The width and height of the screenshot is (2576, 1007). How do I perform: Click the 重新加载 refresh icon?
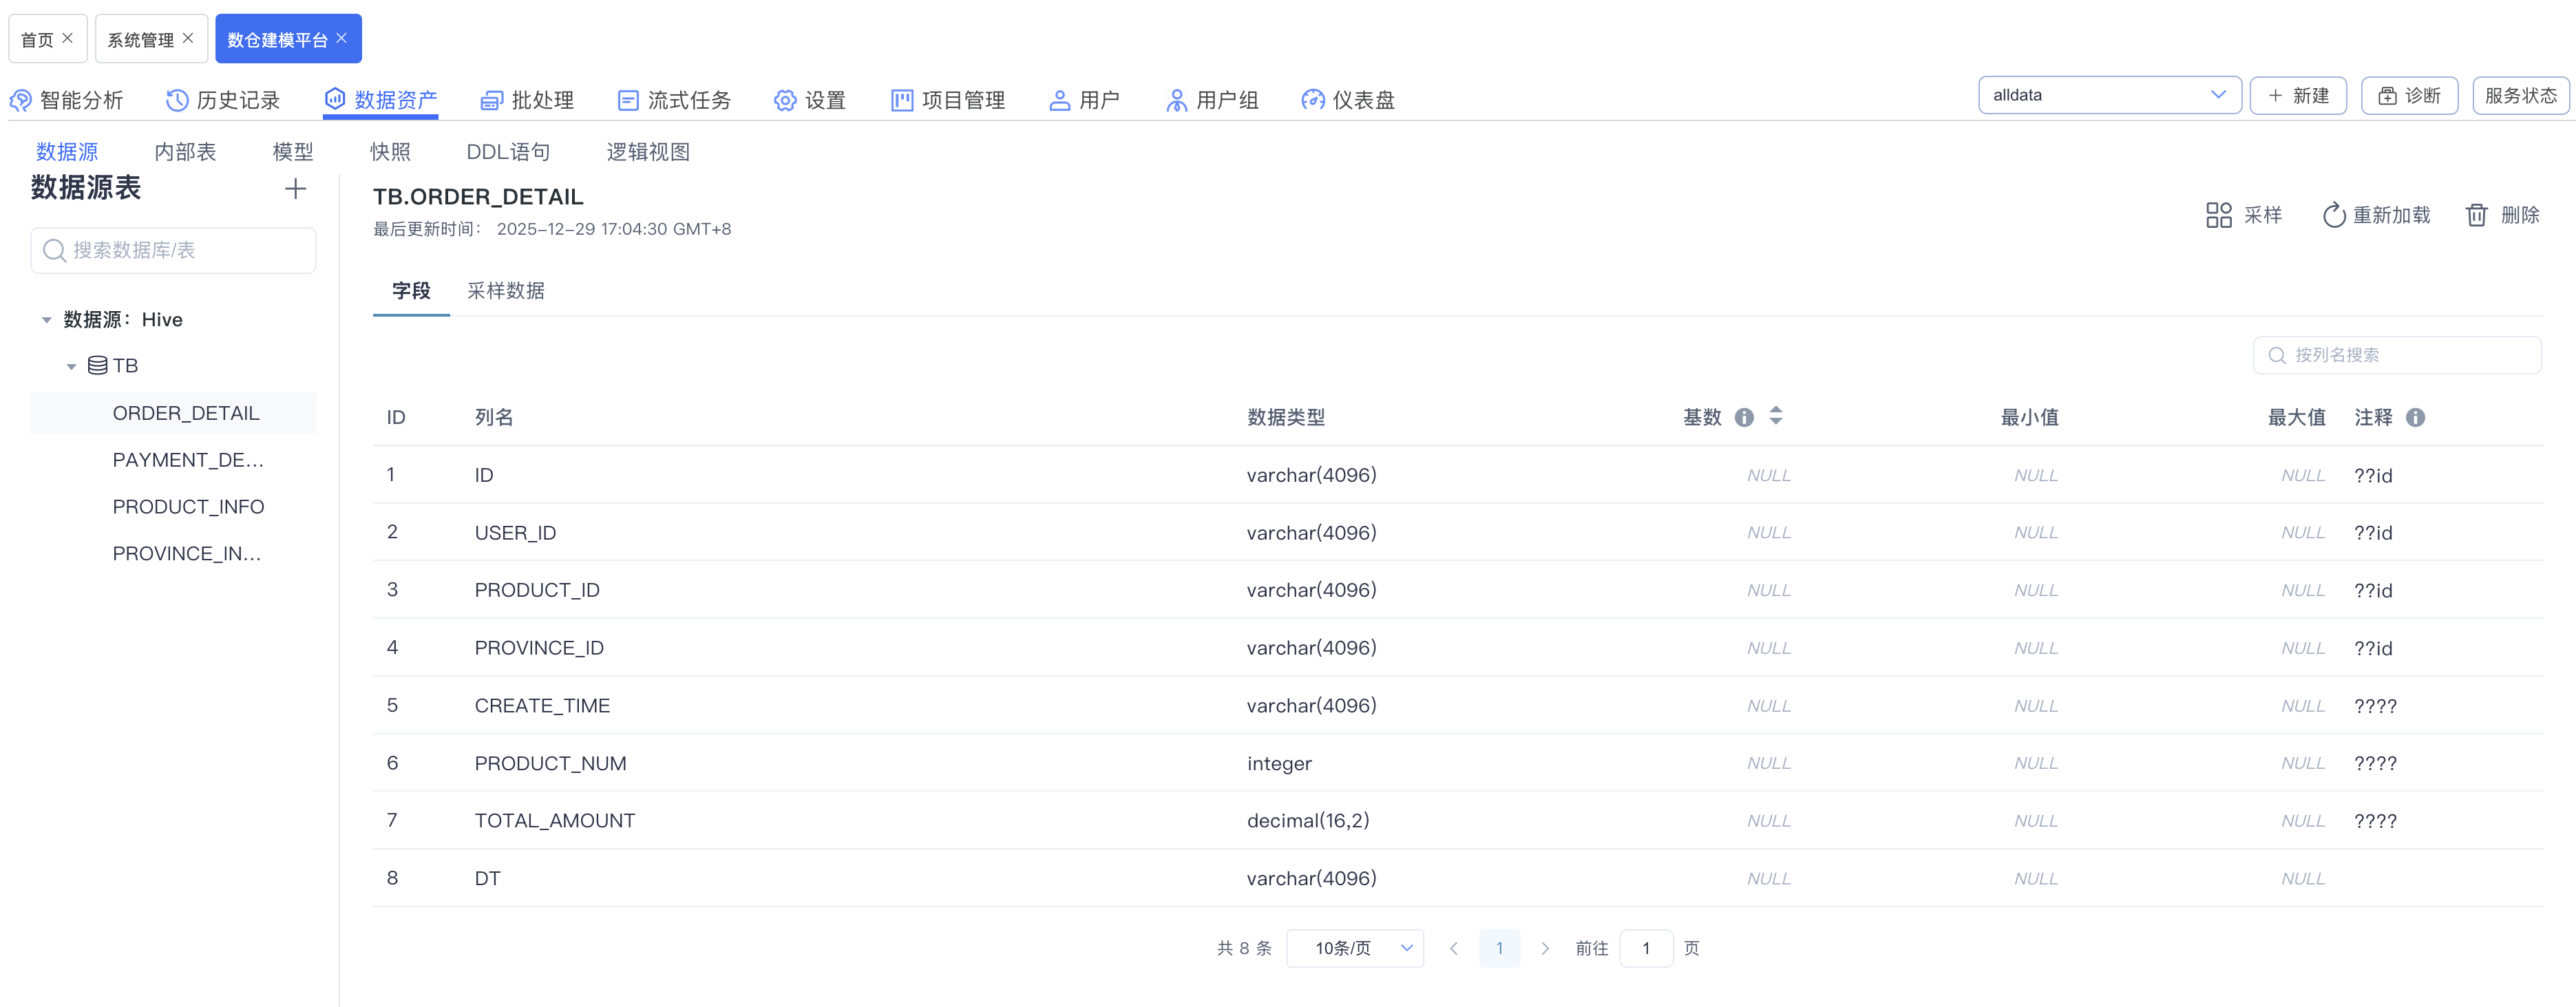tap(2333, 215)
